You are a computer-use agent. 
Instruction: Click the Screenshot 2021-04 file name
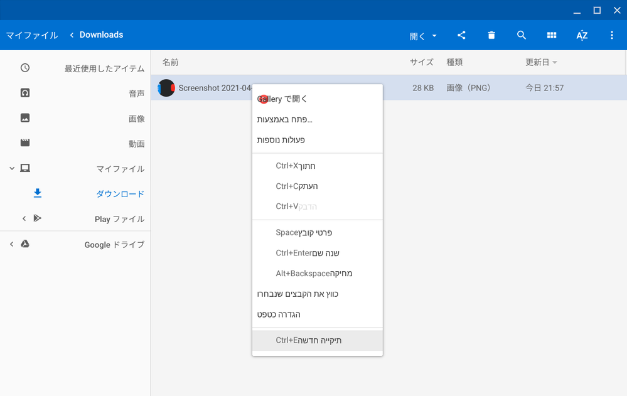[x=215, y=88]
